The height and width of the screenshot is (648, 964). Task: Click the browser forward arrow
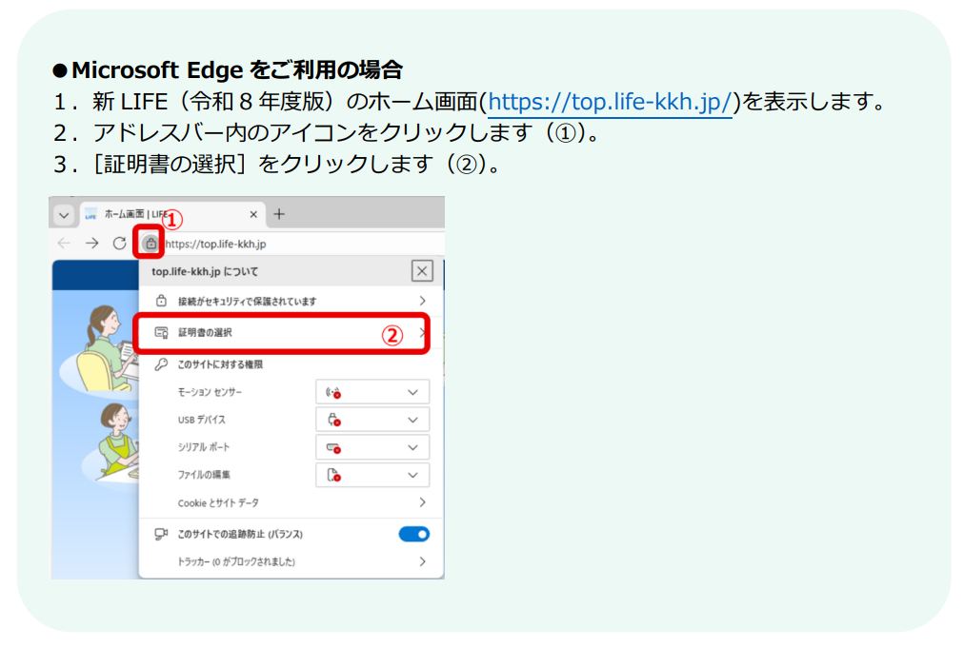pyautogui.click(x=91, y=244)
